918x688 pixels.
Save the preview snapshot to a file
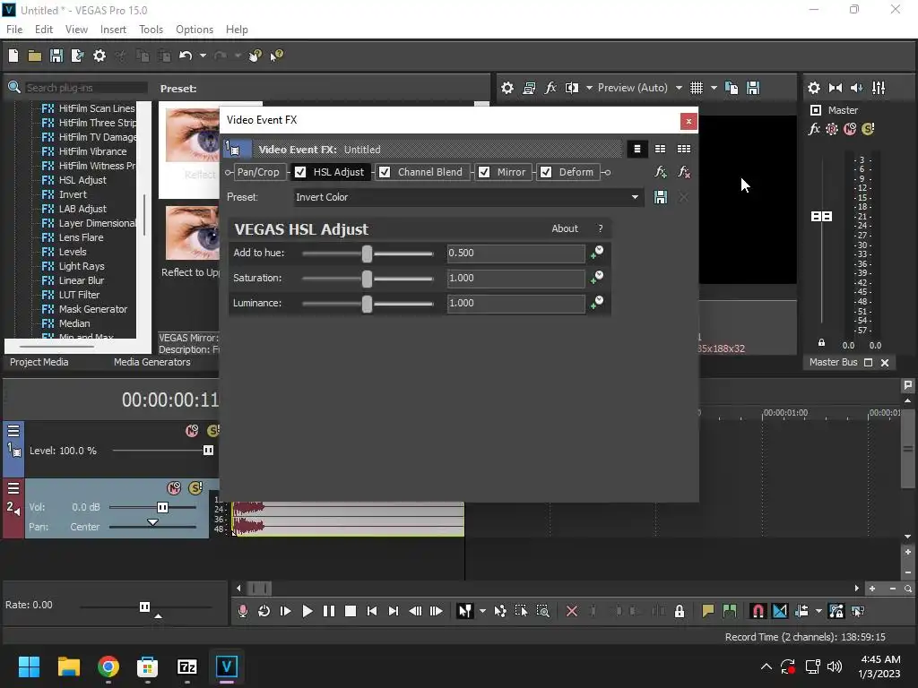753,88
